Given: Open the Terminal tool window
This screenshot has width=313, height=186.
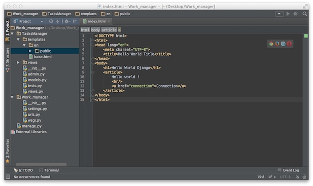Looking at the screenshot, I should click(x=49, y=170).
